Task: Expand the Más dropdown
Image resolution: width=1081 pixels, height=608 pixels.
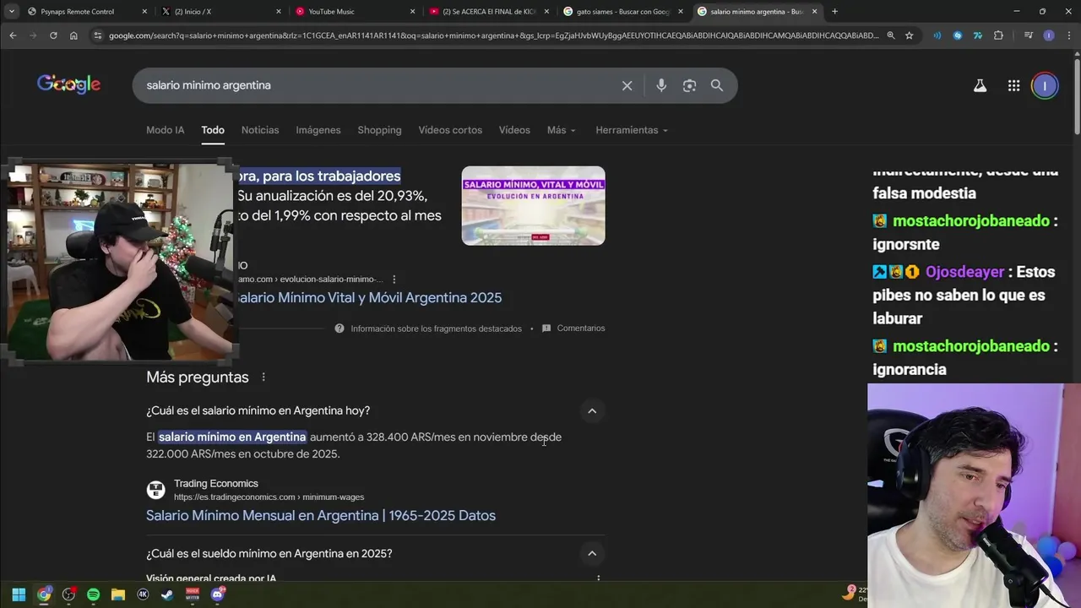Action: (561, 130)
